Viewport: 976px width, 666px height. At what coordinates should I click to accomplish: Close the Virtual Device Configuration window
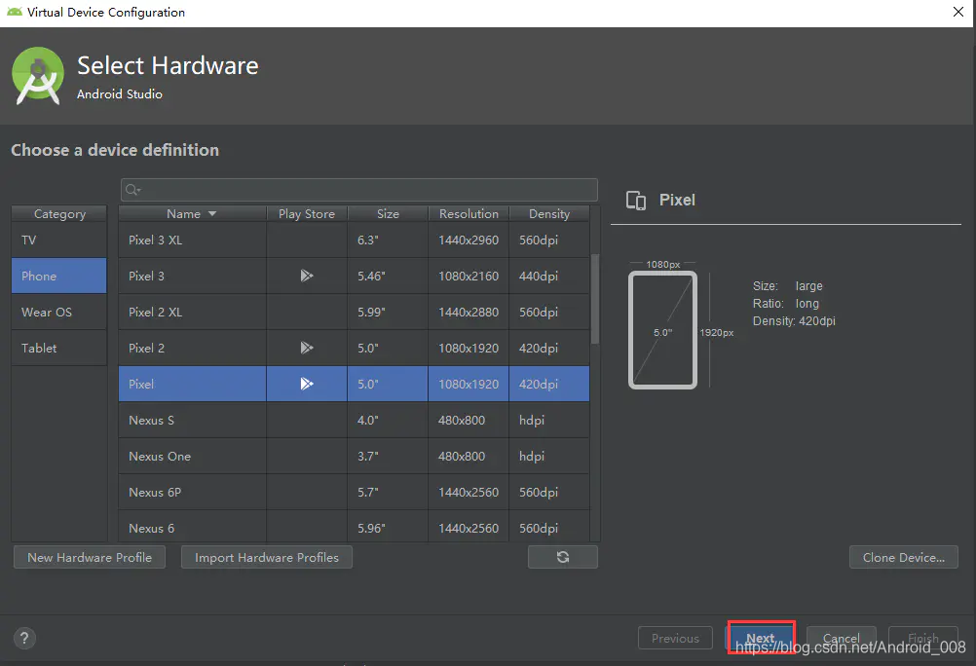(958, 12)
